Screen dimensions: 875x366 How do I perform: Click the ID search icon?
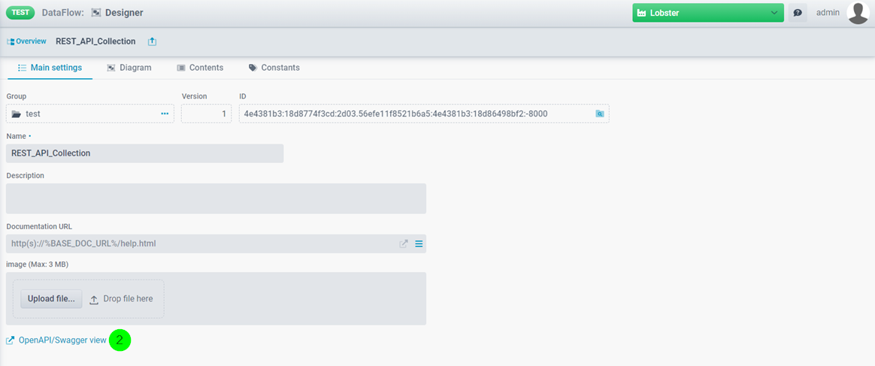pyautogui.click(x=599, y=113)
